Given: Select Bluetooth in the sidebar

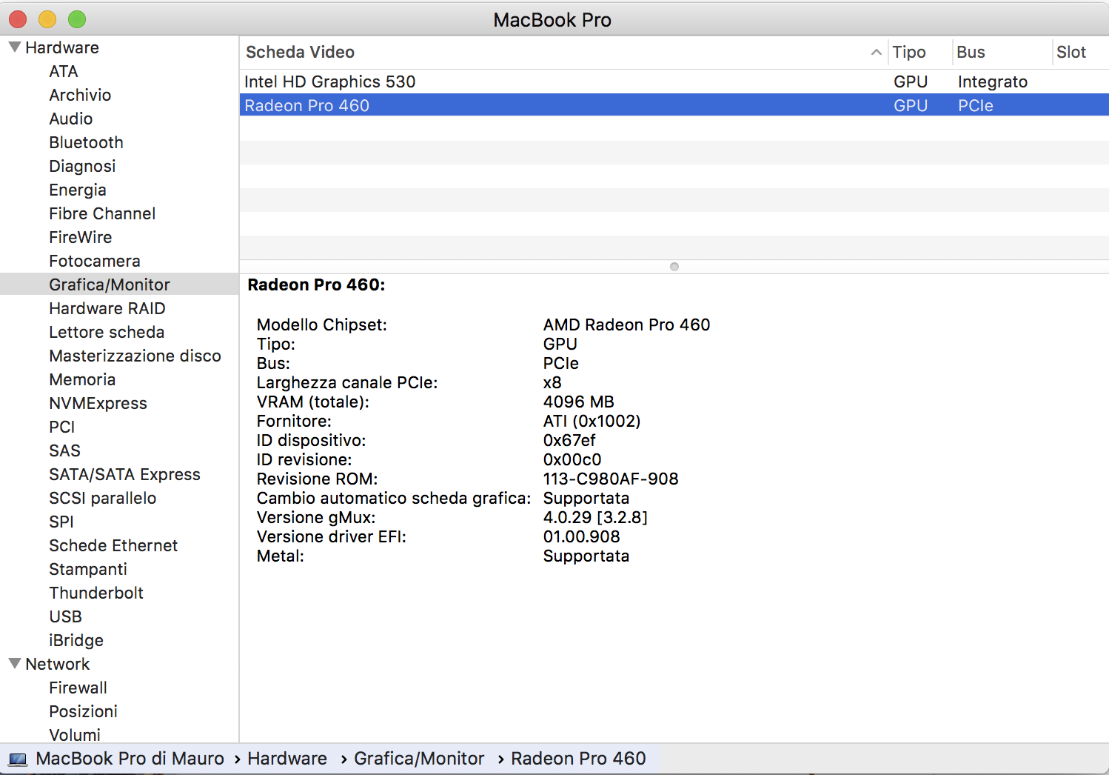Looking at the screenshot, I should click(86, 142).
